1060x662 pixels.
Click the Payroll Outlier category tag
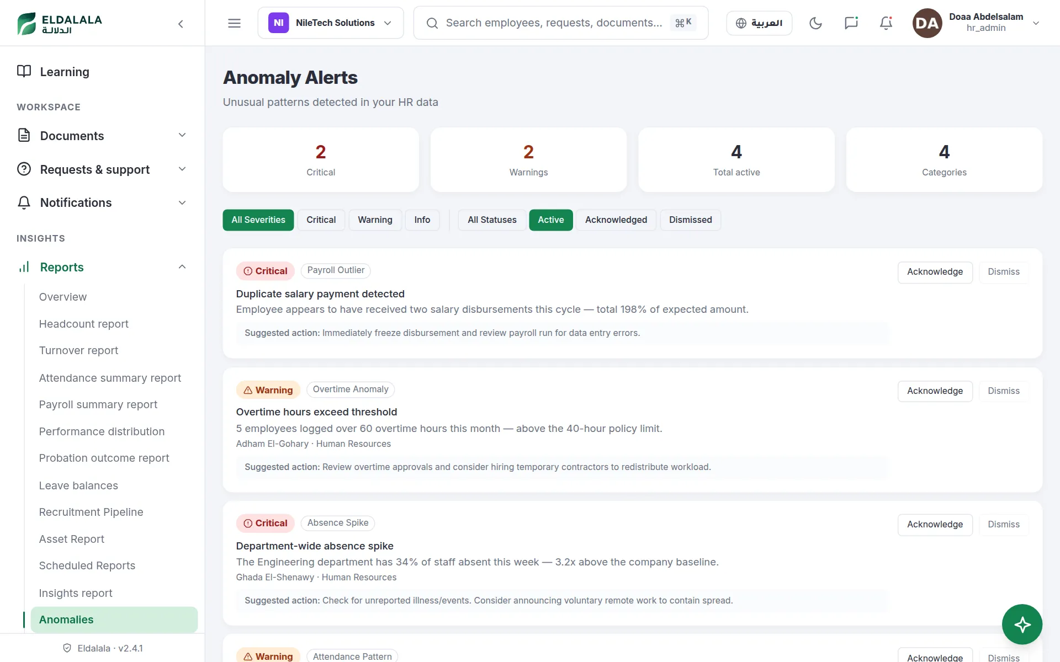click(x=336, y=270)
